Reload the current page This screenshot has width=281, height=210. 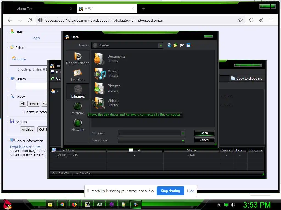pyautogui.click(x=30, y=20)
